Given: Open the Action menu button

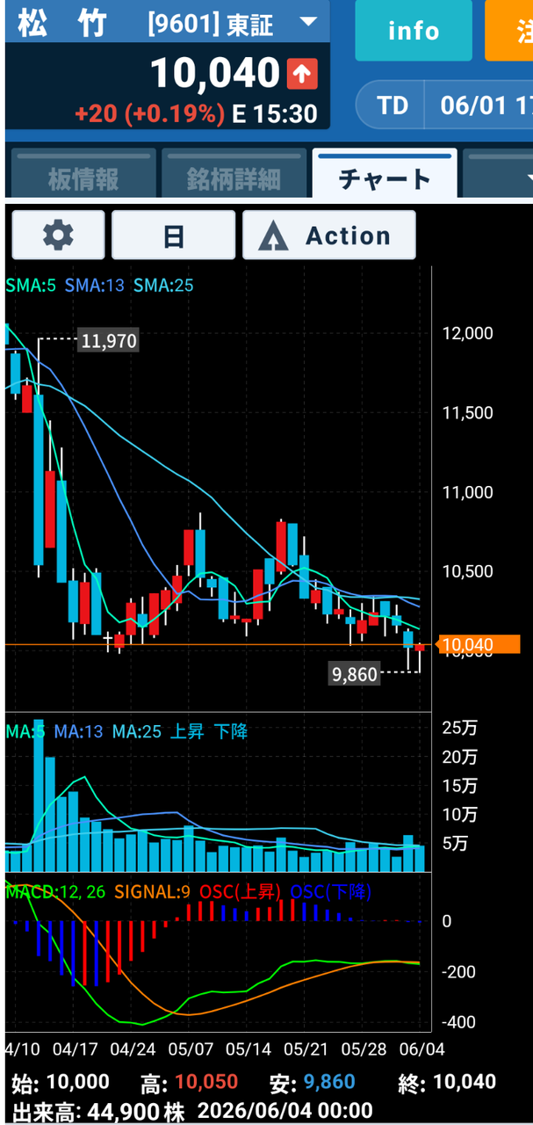Looking at the screenshot, I should (328, 235).
